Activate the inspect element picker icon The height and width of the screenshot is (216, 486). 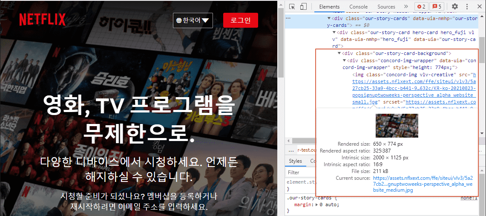(292, 6)
